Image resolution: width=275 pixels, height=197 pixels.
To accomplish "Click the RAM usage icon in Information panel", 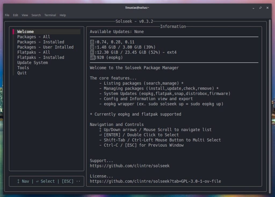I will 92,47.
